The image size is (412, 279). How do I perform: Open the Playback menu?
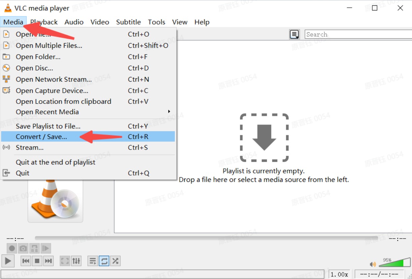coord(44,22)
